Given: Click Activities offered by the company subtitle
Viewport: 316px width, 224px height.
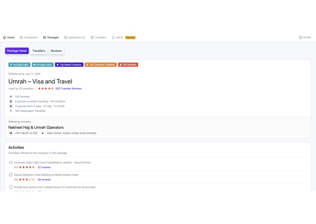Looking at the screenshot, I should [x=38, y=153].
